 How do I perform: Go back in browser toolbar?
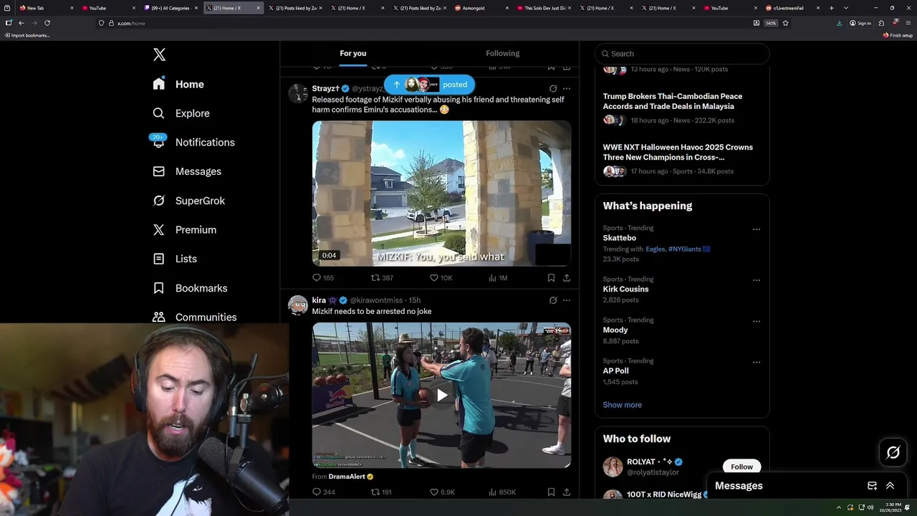pyautogui.click(x=21, y=23)
